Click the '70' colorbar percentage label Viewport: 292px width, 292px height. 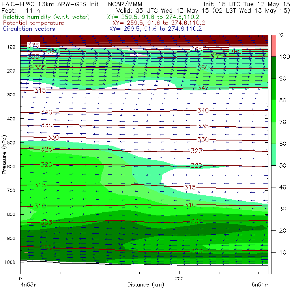point(283,122)
